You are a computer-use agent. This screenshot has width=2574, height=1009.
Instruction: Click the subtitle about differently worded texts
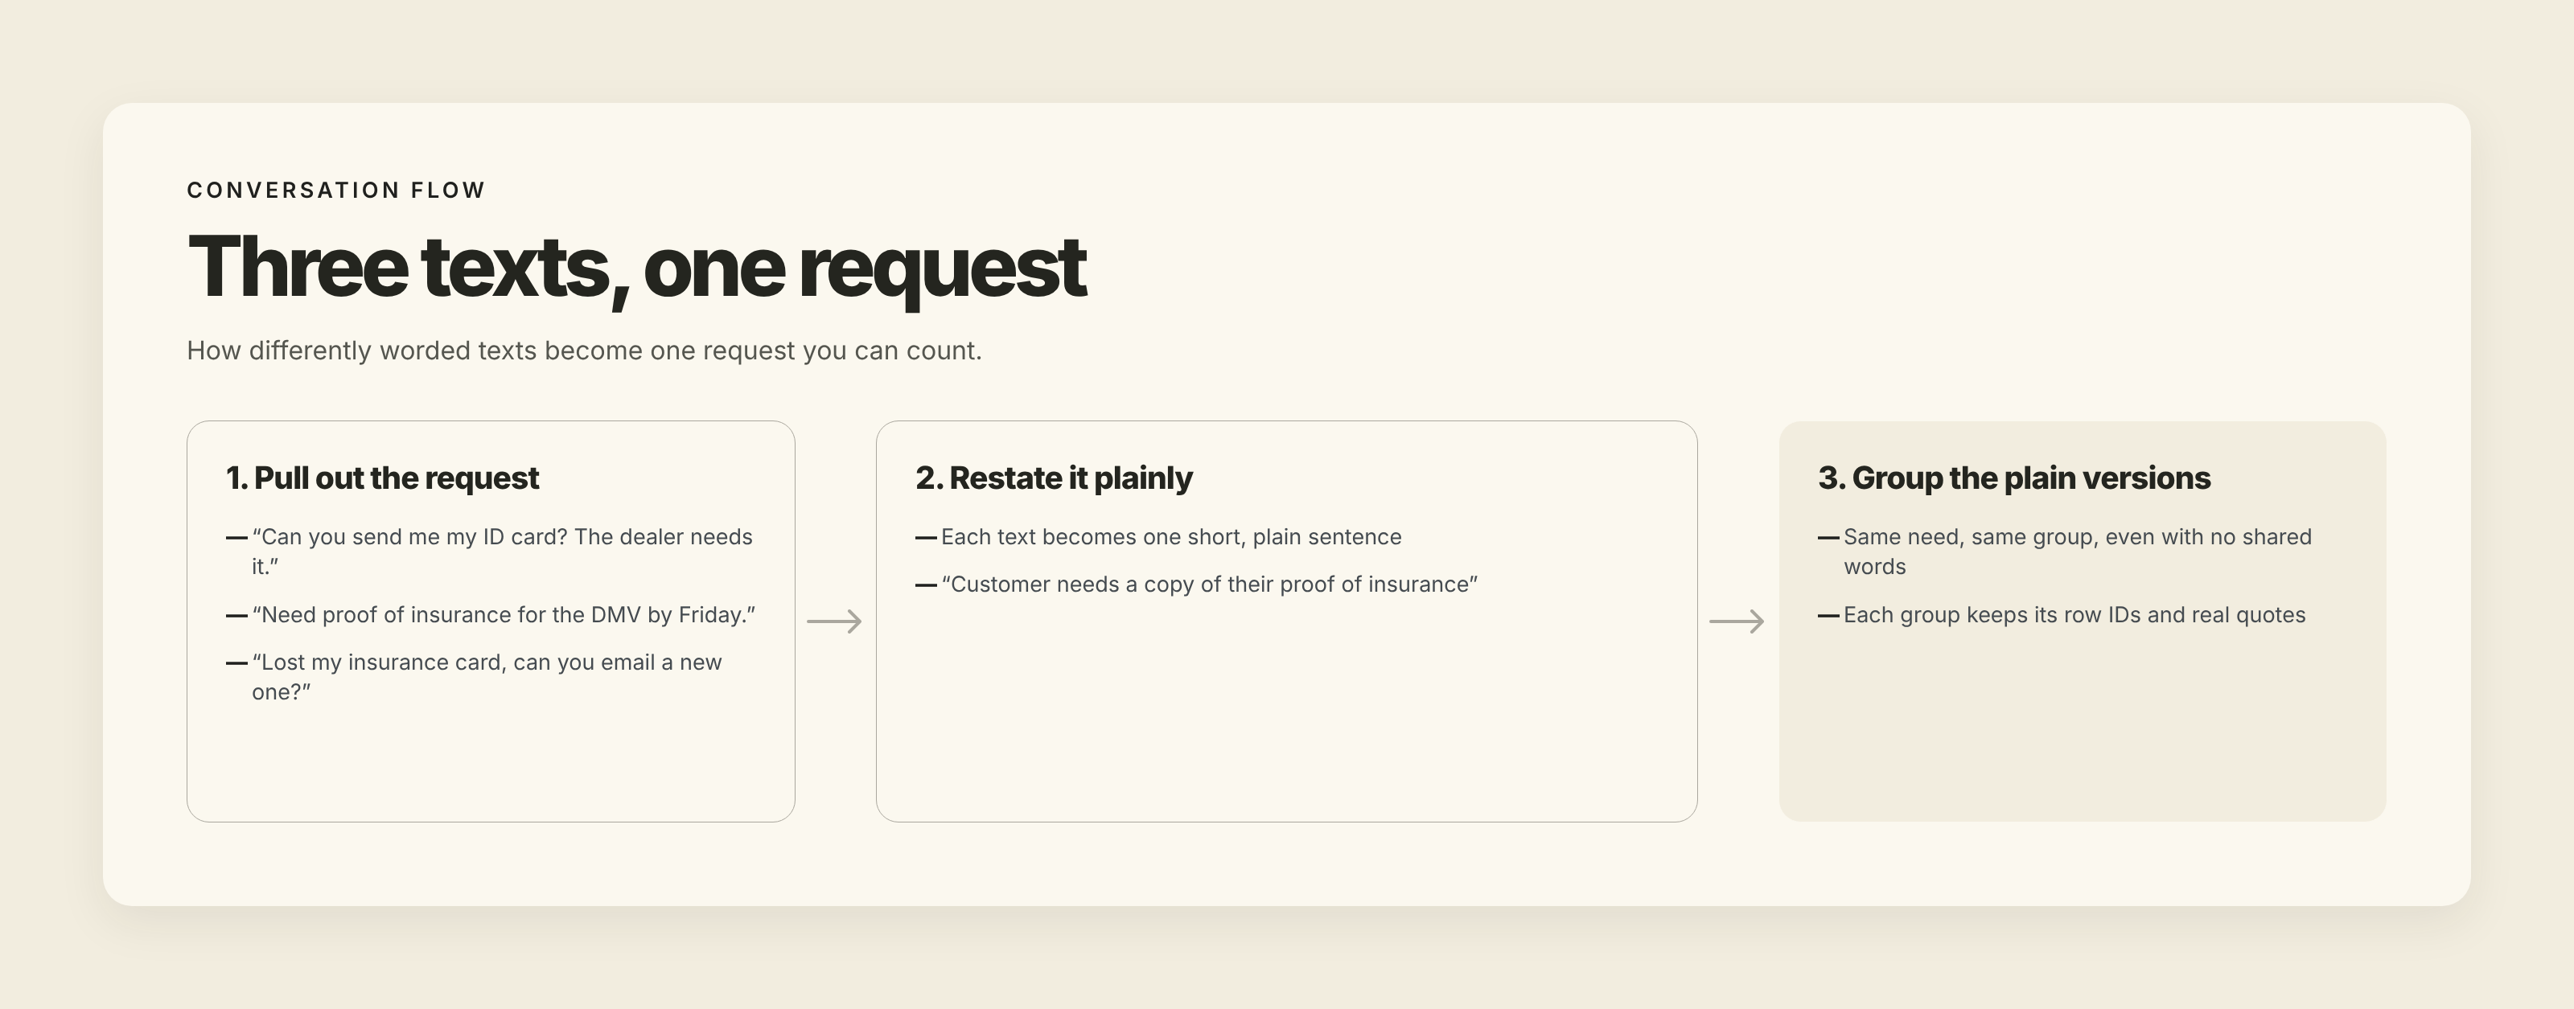tap(585, 351)
